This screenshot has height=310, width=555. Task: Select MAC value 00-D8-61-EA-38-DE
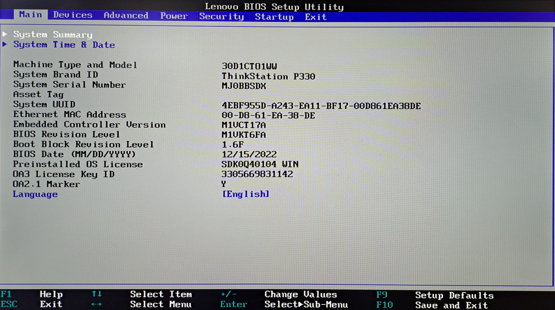tap(269, 116)
